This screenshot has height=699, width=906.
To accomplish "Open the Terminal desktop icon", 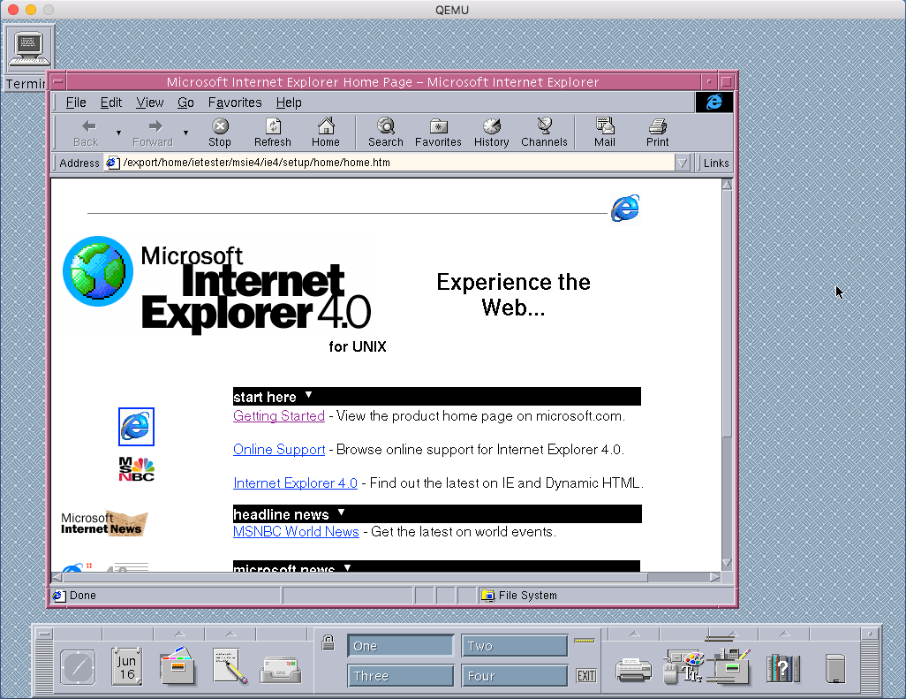I will click(x=27, y=49).
